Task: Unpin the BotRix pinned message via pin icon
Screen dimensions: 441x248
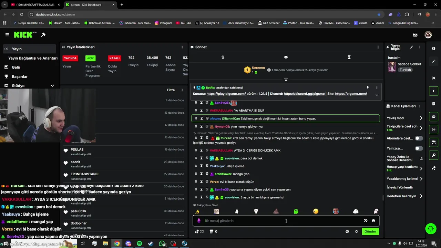Action: (x=368, y=88)
